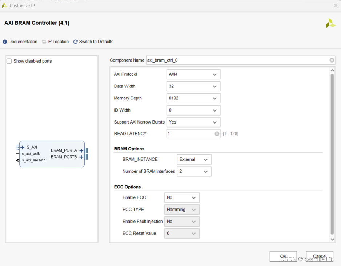
Task: Click the vertical scrollbar thumb
Action: (332, 154)
